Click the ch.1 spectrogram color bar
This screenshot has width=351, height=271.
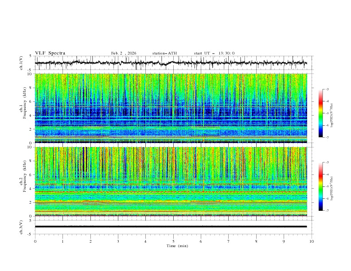pos(321,113)
